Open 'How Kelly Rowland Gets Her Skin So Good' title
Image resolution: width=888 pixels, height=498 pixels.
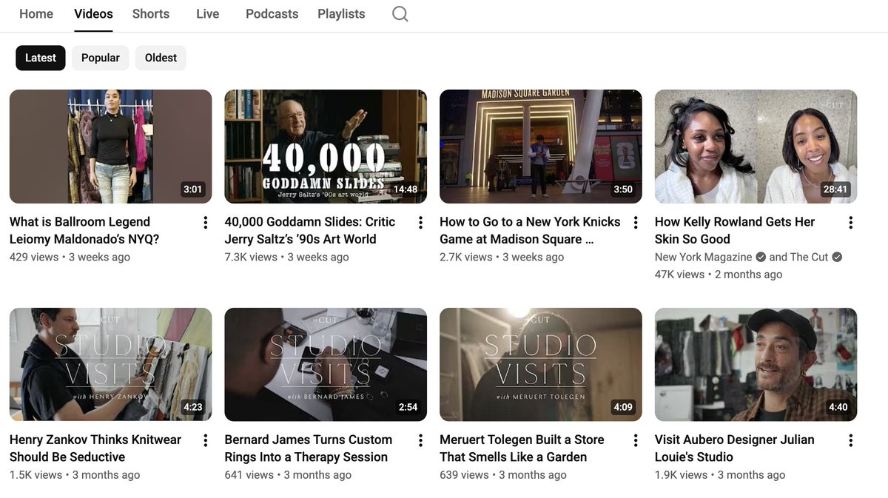(735, 230)
